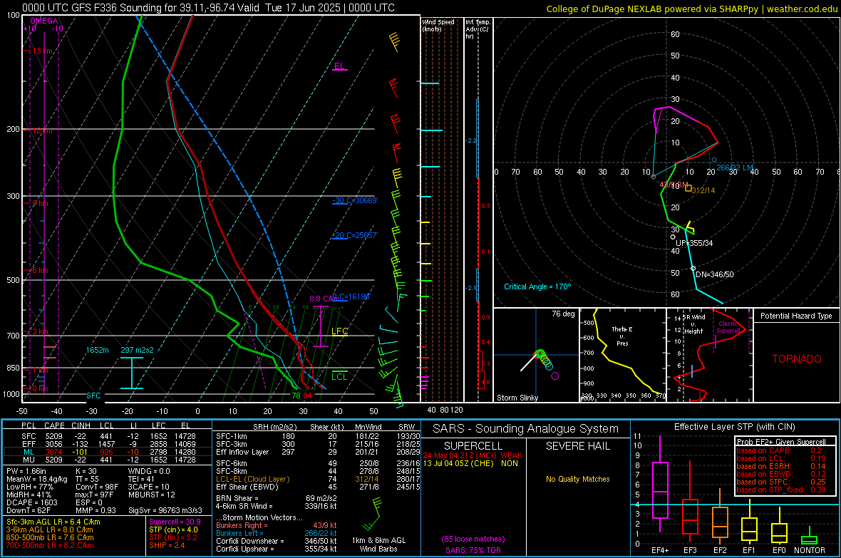Click the Theta-E v. Pres label
Viewport: 841px width, 558px height.
[x=622, y=336]
